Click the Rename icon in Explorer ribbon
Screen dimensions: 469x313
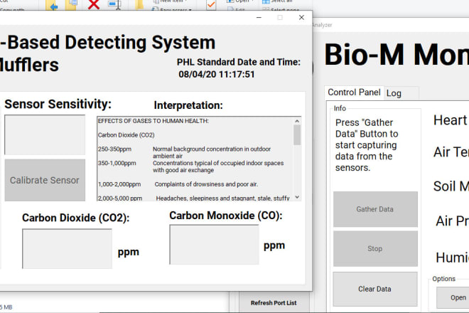coord(115,5)
